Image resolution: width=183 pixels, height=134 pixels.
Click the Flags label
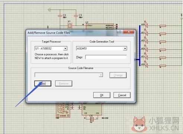80,57
